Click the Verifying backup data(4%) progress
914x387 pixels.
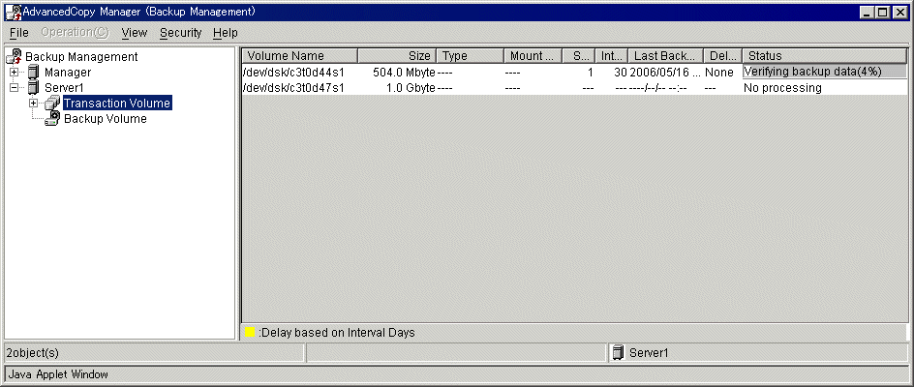coord(824,72)
